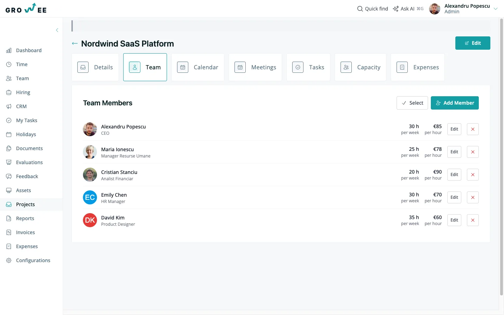Click Alexandru Popescu's avatar in the list

[x=90, y=129]
